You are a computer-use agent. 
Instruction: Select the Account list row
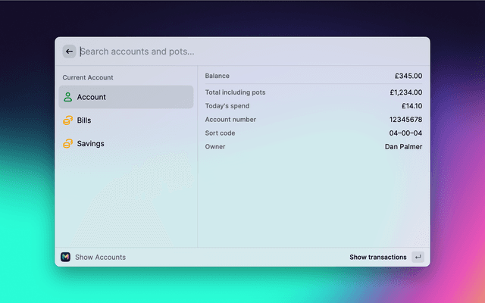coord(126,97)
